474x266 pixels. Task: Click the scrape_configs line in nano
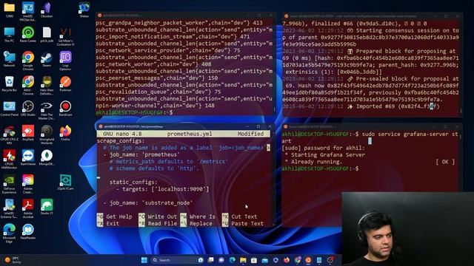tap(121, 141)
